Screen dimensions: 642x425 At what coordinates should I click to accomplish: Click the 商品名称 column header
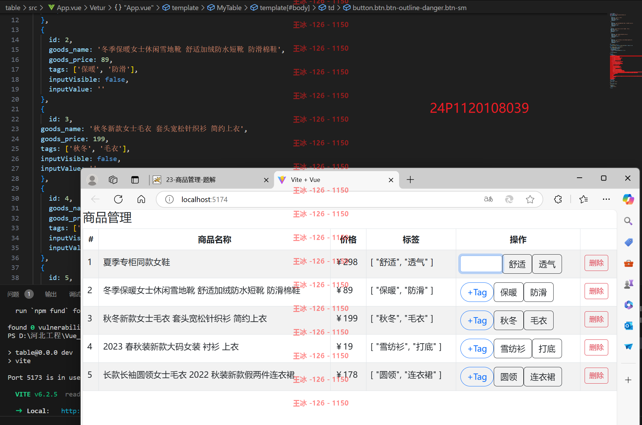[x=215, y=240]
